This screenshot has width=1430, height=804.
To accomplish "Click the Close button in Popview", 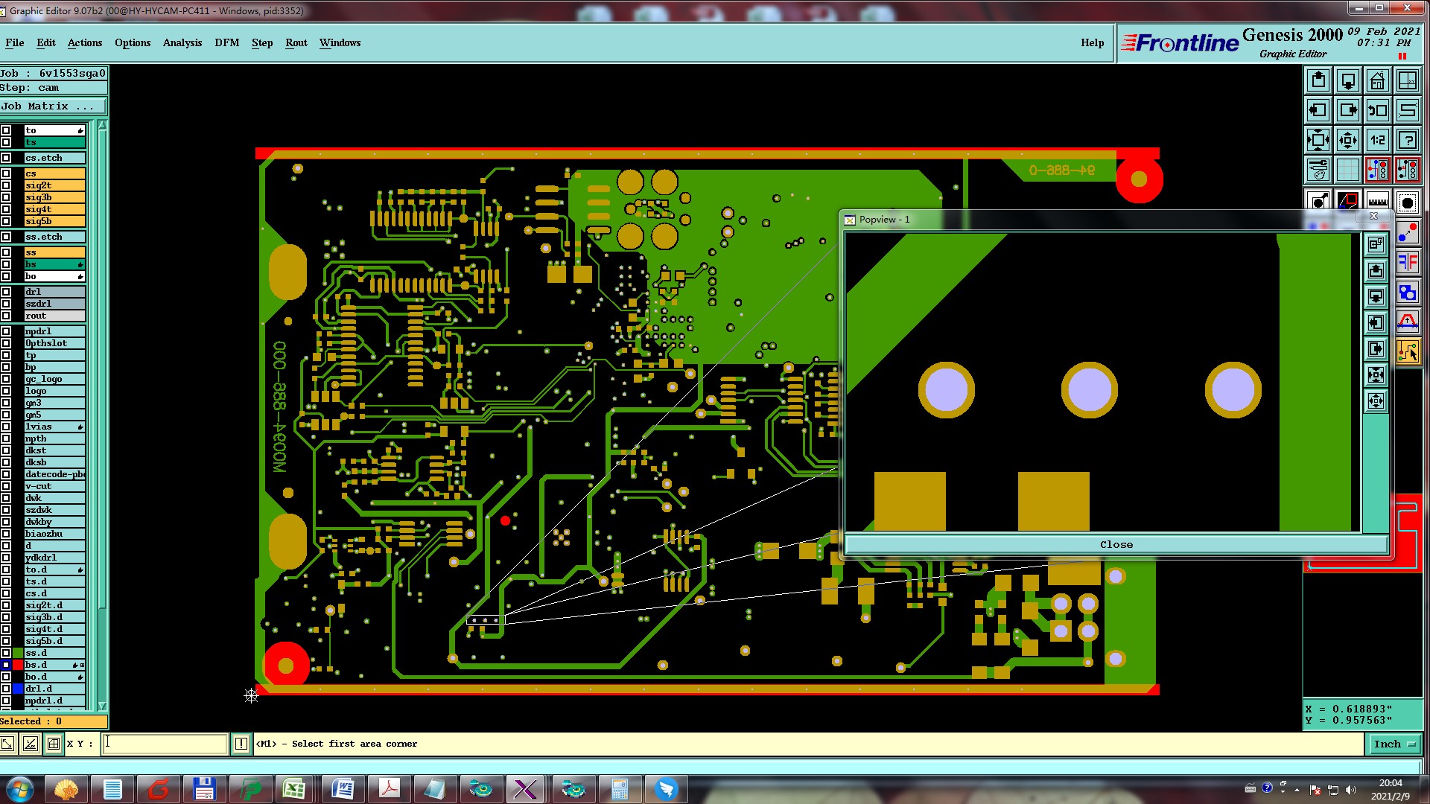I will point(1116,544).
